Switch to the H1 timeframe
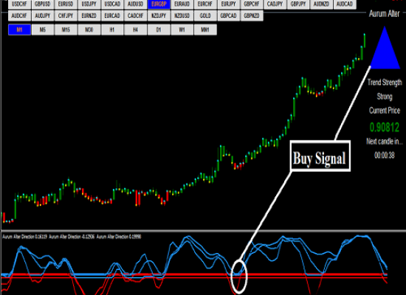Screen dimensions: 406x295 (x=112, y=29)
